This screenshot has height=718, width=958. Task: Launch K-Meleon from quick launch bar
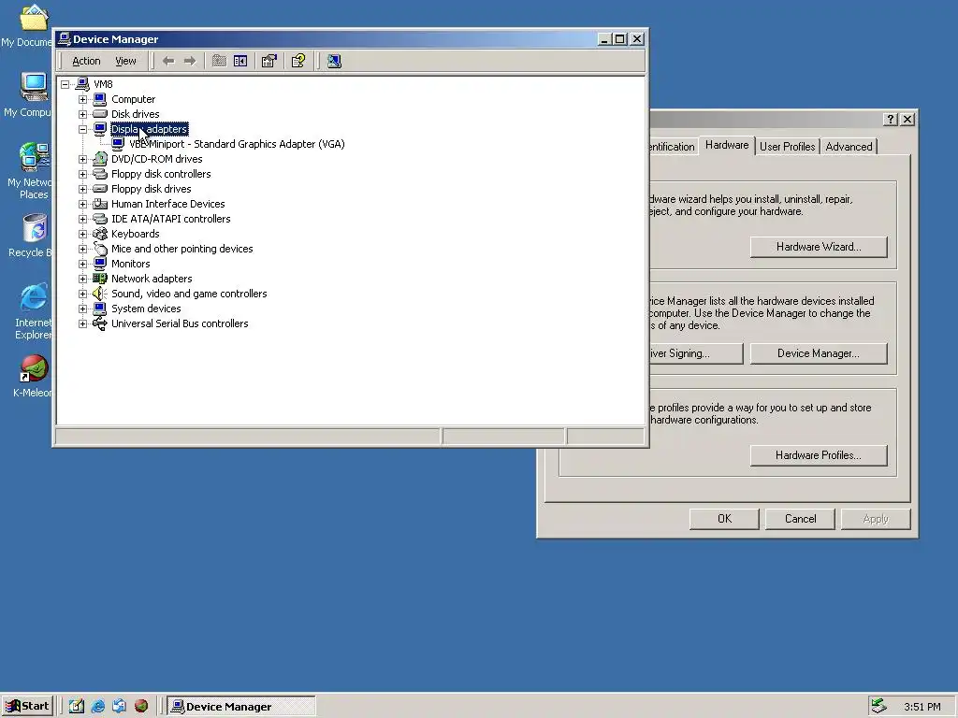(x=141, y=707)
